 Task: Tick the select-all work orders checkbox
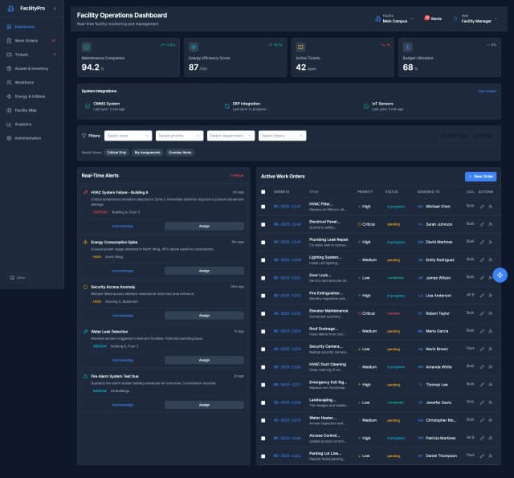[x=263, y=192]
